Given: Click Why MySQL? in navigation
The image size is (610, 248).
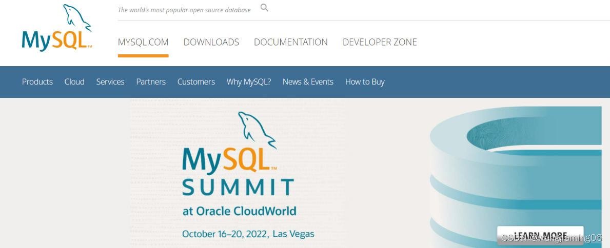Looking at the screenshot, I should [x=249, y=81].
